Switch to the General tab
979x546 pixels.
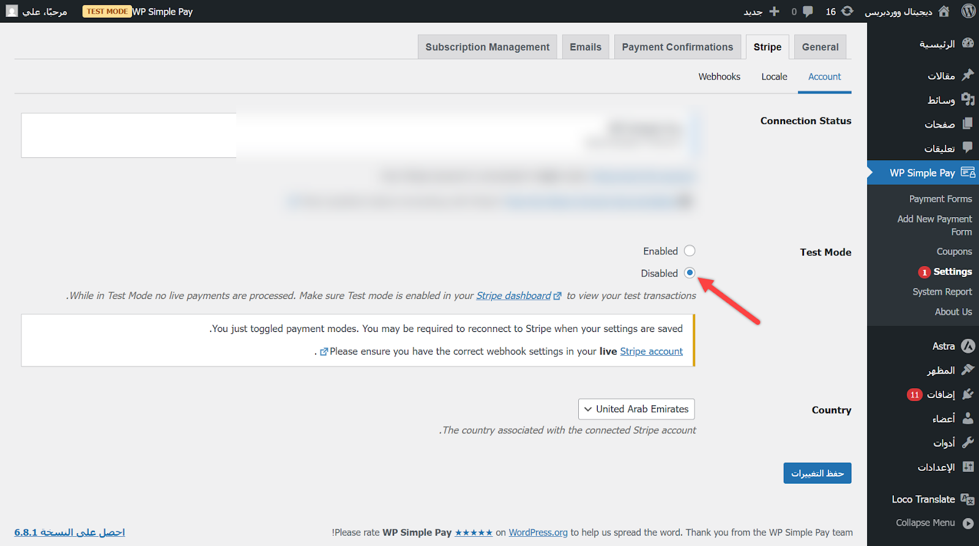click(820, 47)
